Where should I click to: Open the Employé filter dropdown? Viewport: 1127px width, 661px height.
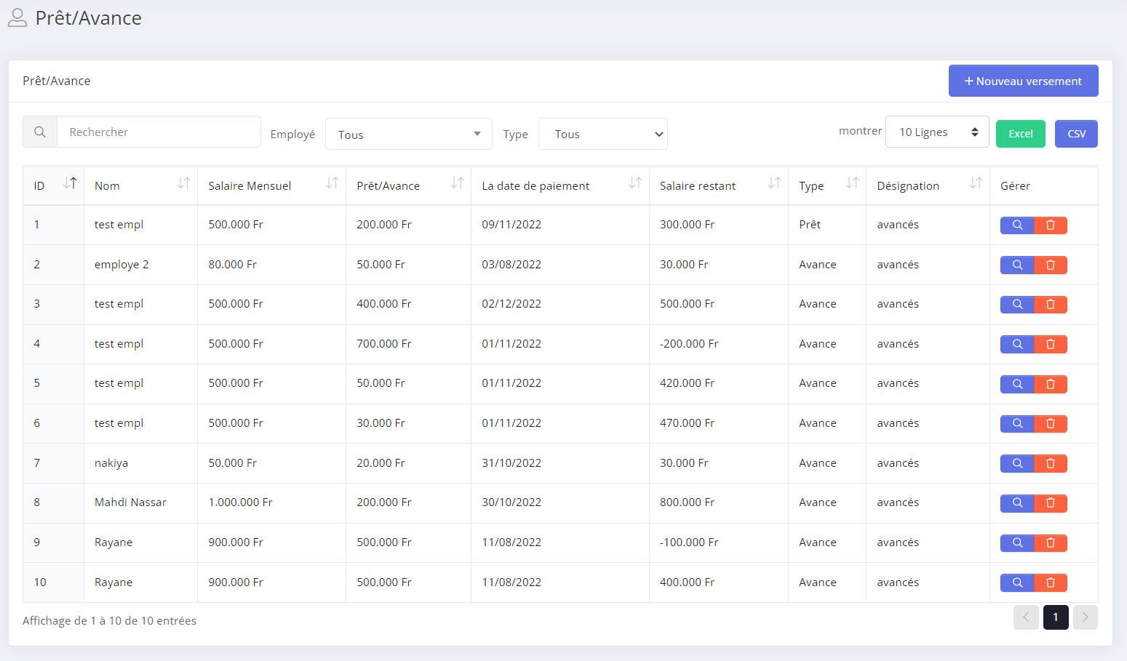coord(408,135)
